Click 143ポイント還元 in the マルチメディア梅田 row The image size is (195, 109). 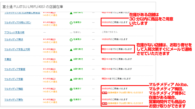point(50,92)
